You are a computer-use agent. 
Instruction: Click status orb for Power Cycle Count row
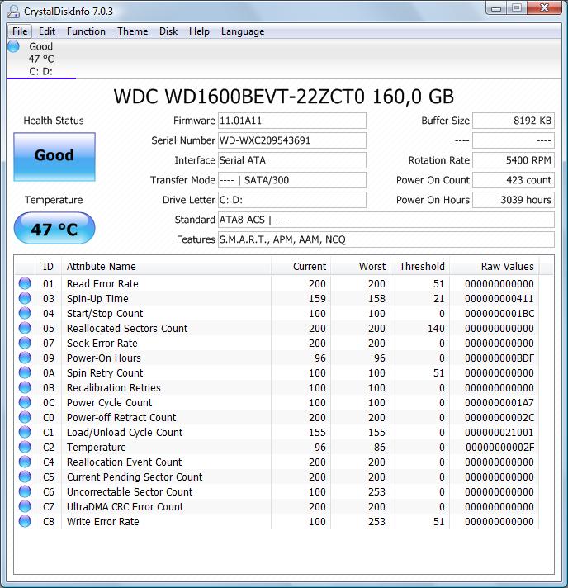tap(25, 402)
